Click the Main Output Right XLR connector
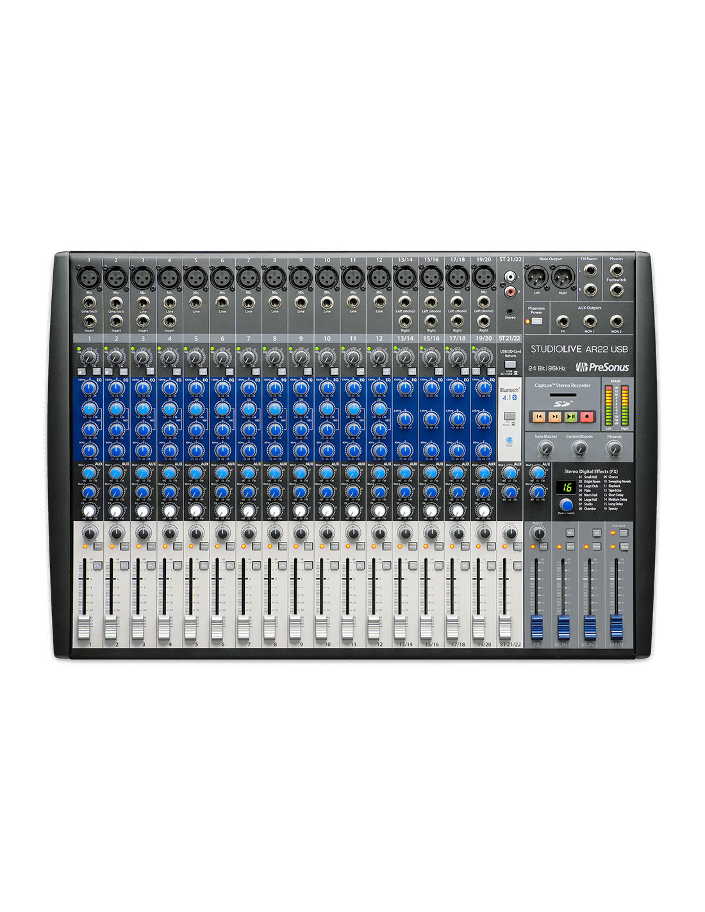Image resolution: width=705 pixels, height=912 pixels. (x=563, y=278)
